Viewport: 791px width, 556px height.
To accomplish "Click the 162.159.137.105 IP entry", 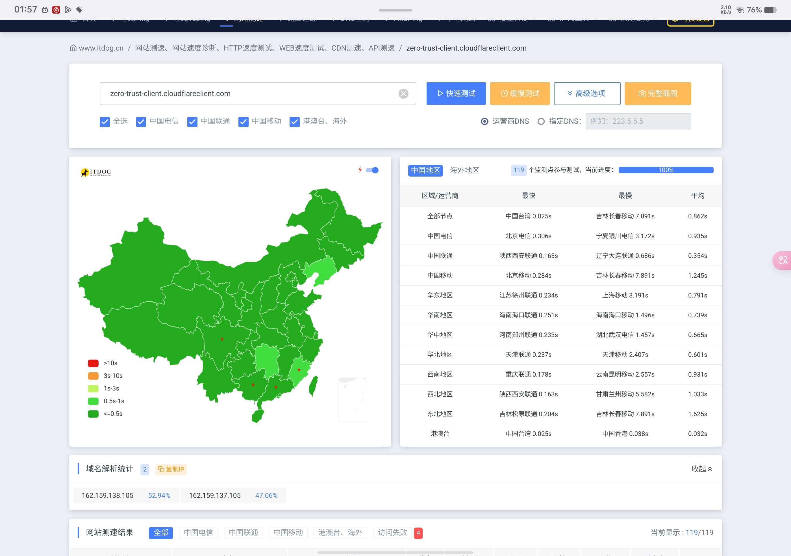I will (x=233, y=495).
